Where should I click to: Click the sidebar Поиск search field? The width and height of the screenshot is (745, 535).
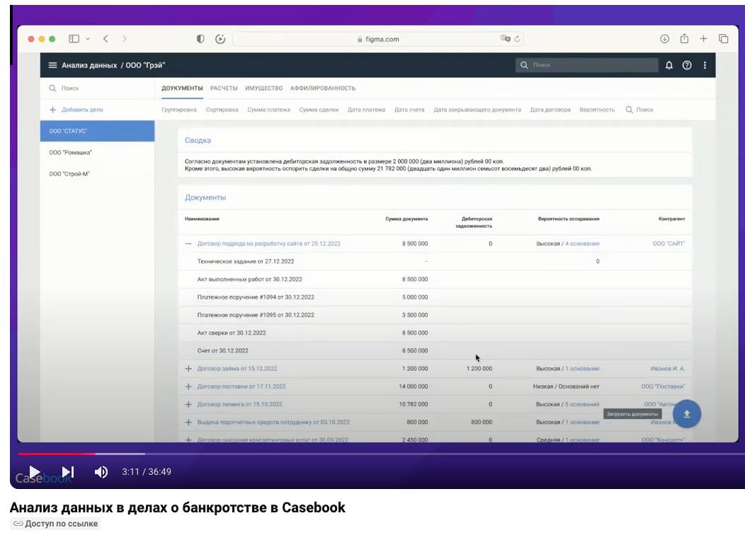[98, 88]
